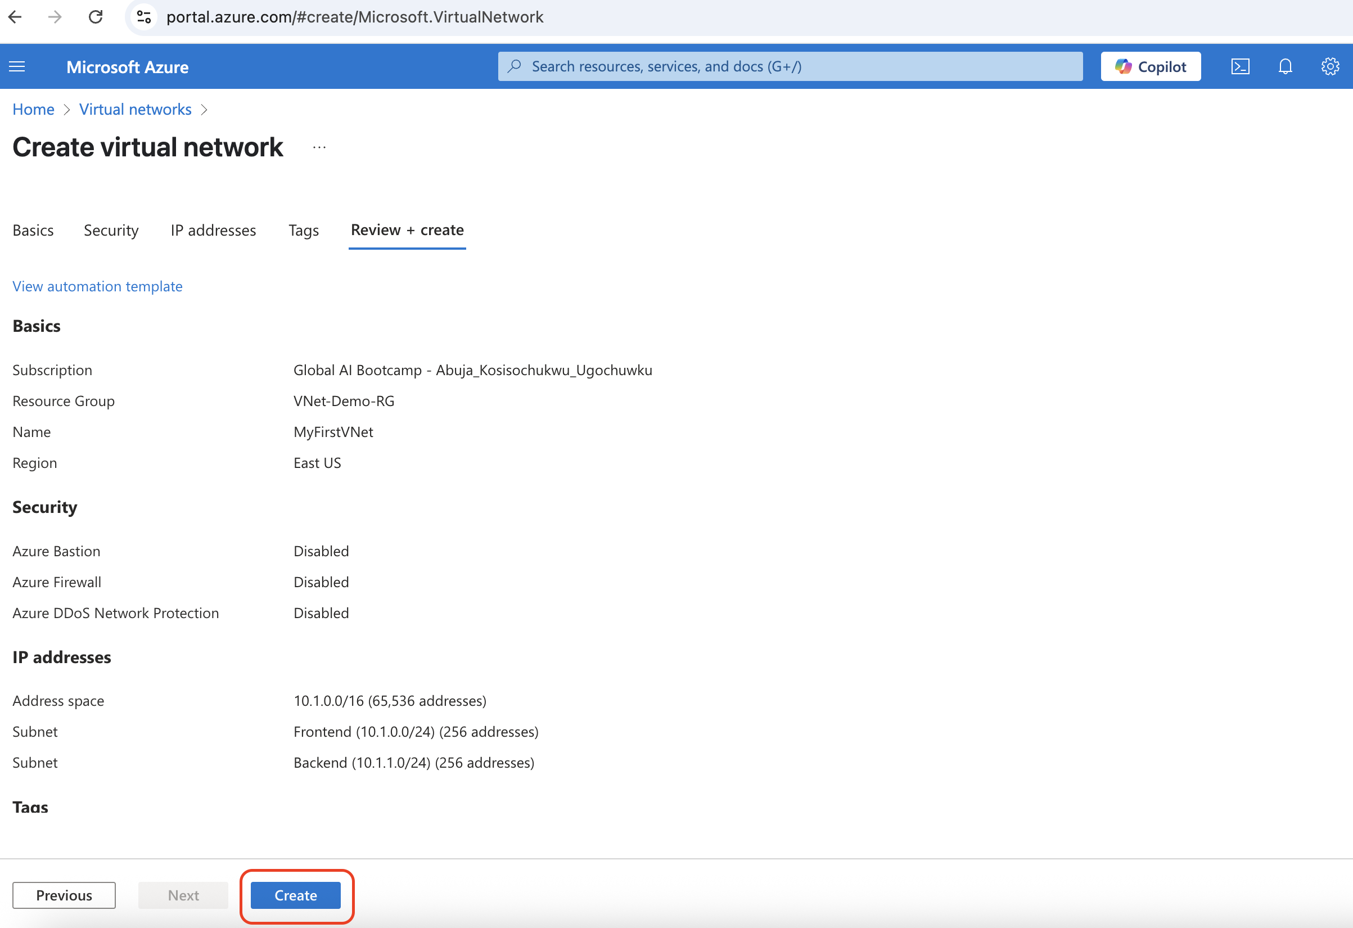Image resolution: width=1353 pixels, height=928 pixels.
Task: Click the Copilot button
Action: coord(1151,66)
